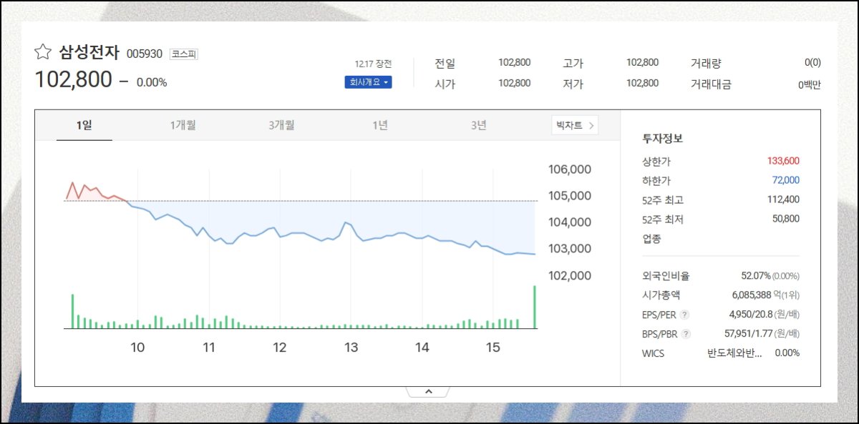Viewport: 859px width, 424px height.
Task: Click the 10 o'clock time axis label
Action: point(137,347)
